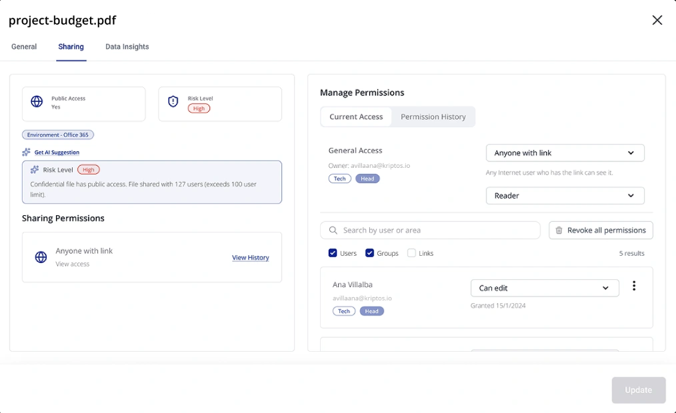Click the trash icon in Revoke all permissions
Image resolution: width=676 pixels, height=413 pixels.
click(559, 230)
